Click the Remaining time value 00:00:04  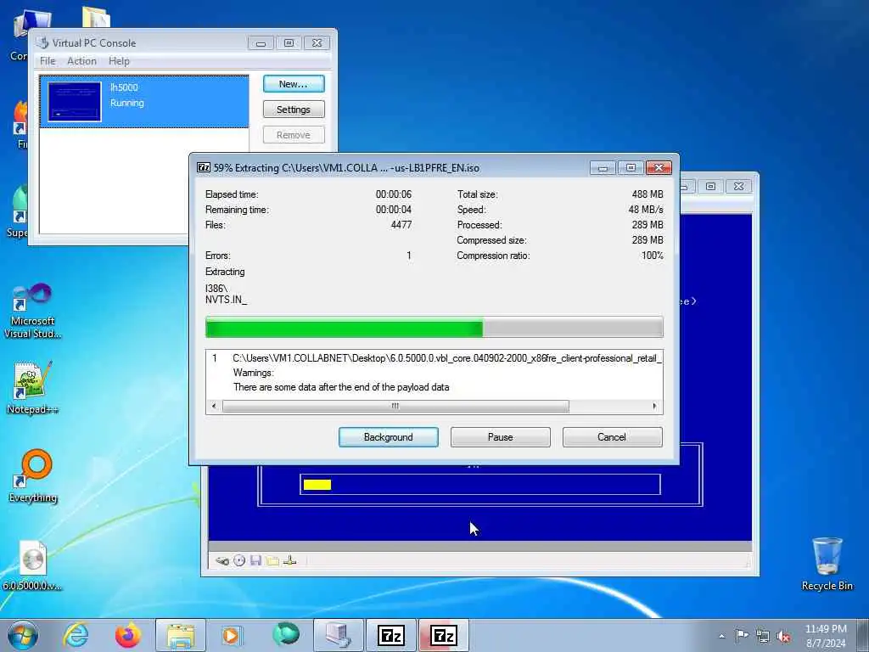(394, 210)
